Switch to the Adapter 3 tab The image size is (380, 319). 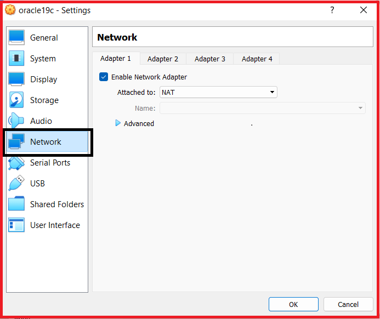(210, 59)
